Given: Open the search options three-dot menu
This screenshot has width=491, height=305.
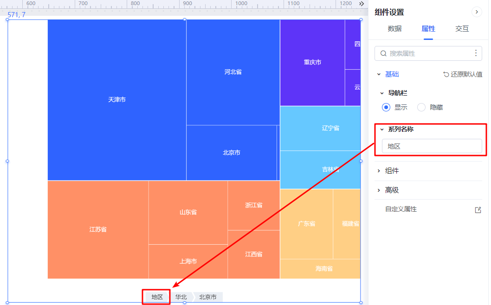Looking at the screenshot, I should pos(476,53).
